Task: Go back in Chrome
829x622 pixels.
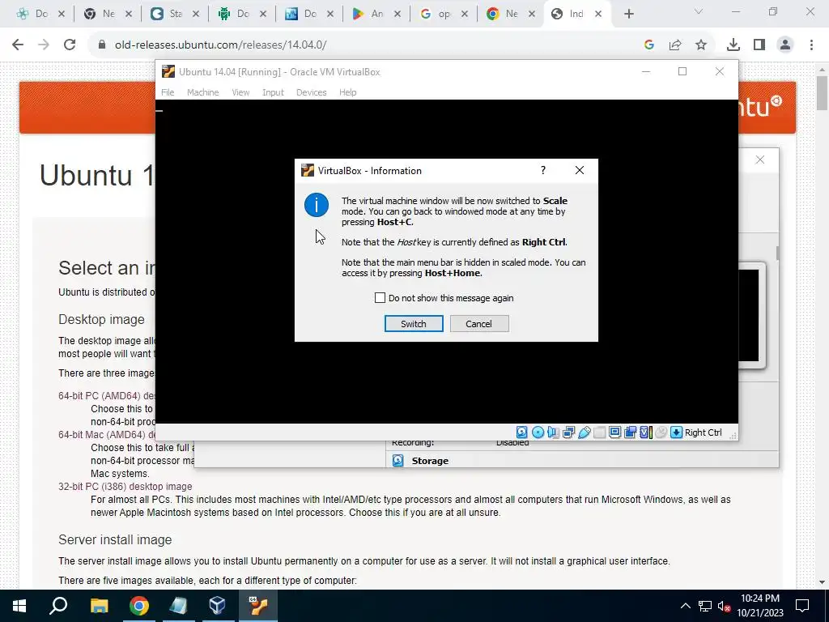Action: click(18, 45)
